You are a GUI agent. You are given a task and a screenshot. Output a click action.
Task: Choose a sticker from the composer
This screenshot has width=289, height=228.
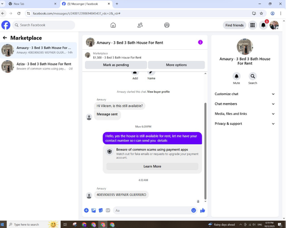click(101, 210)
